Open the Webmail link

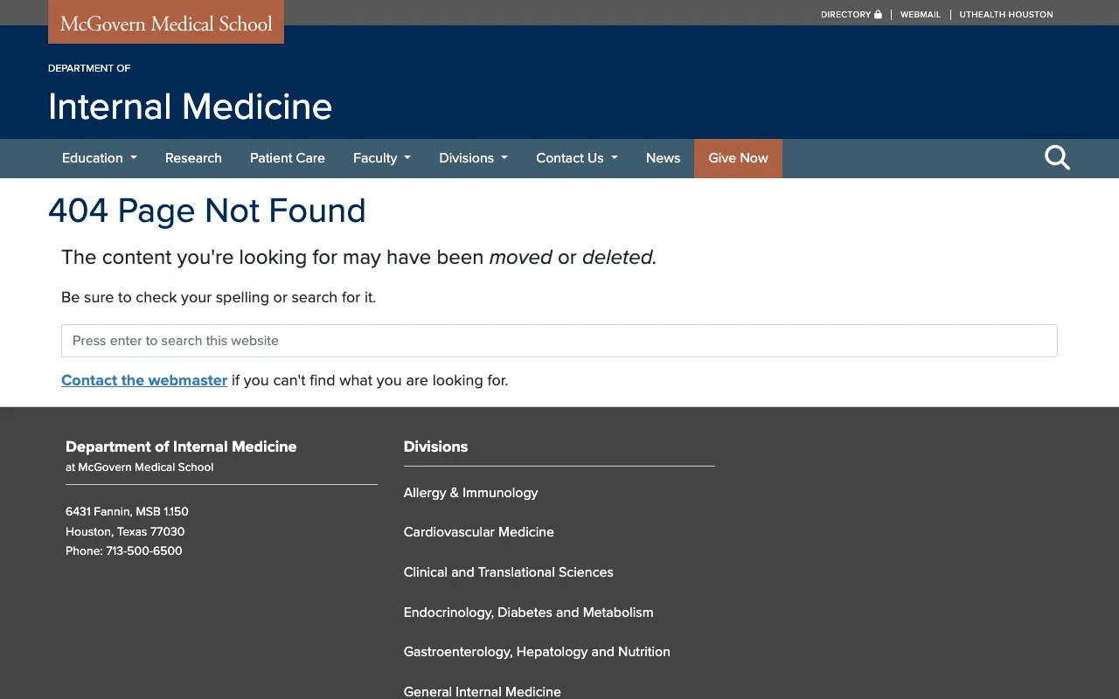pyautogui.click(x=921, y=15)
